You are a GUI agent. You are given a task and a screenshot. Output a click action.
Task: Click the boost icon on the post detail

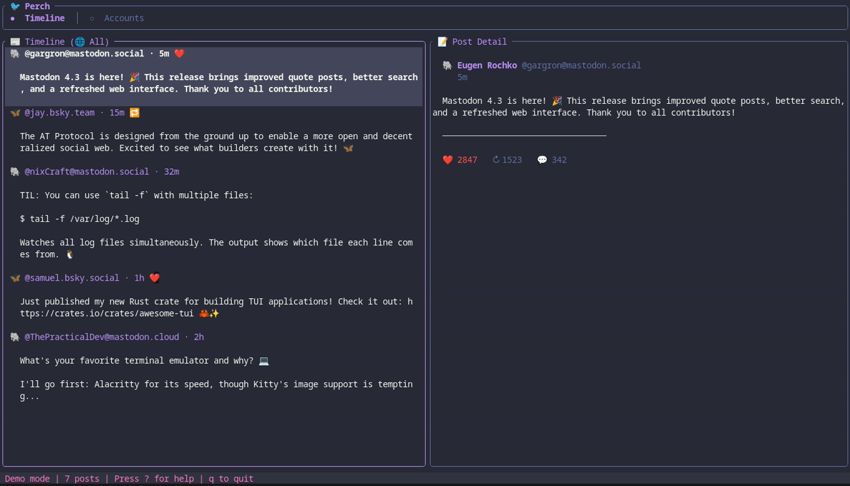[496, 160]
